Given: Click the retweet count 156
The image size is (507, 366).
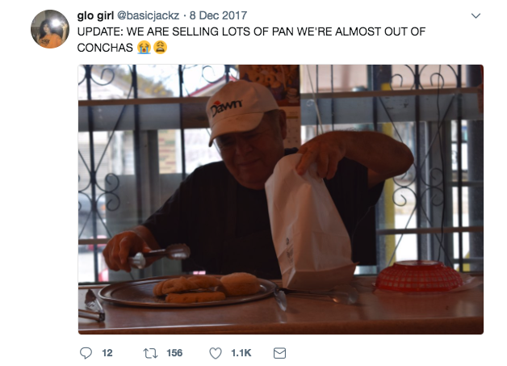Looking at the screenshot, I should [x=174, y=353].
